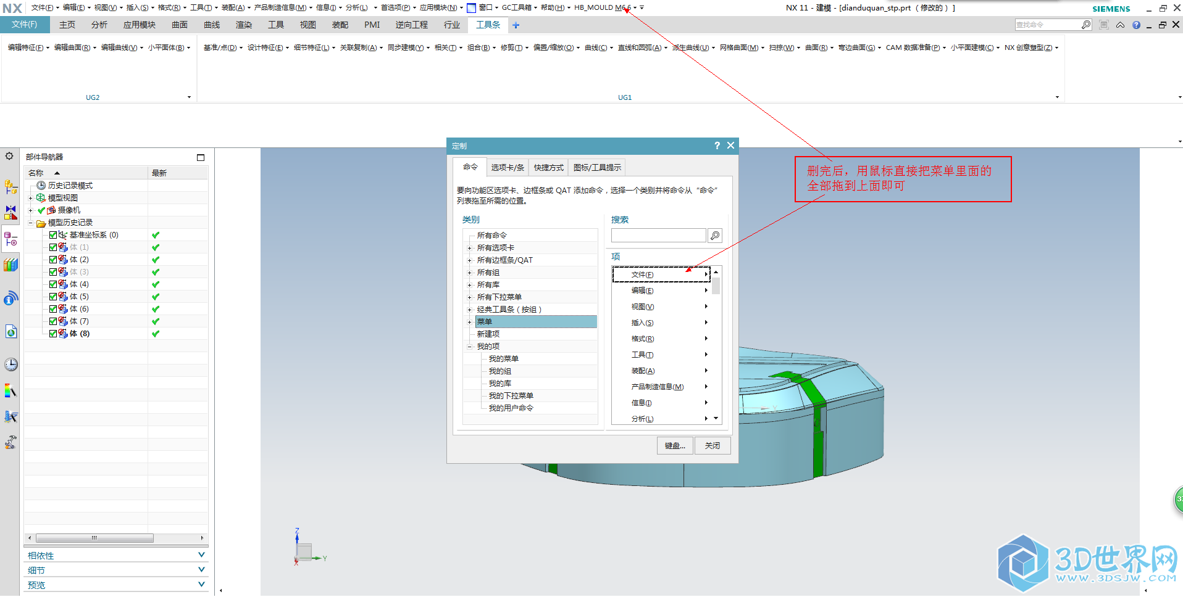Toggle checkbox for 体 (5)
Screen dimensions: 1183x597
coord(53,297)
